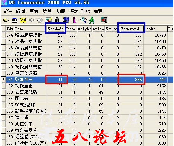Click Looks value 1588 in row 155
The width and height of the screenshot is (174, 146).
[155, 105]
